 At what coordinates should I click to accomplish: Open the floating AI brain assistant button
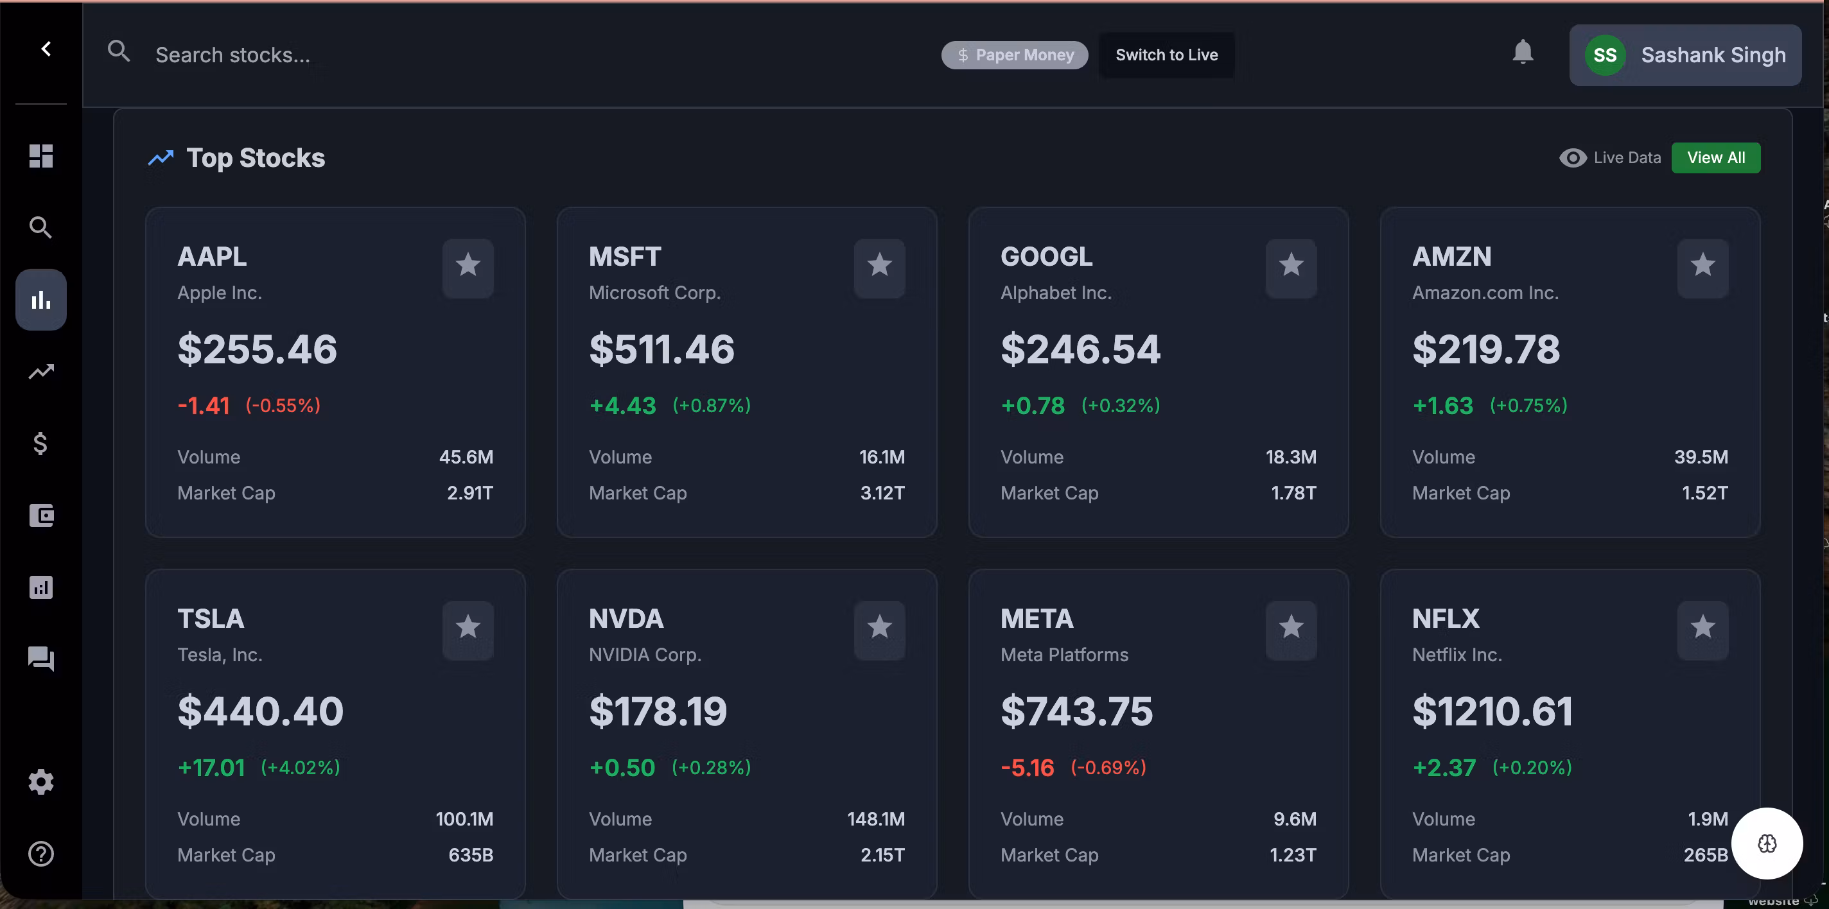[1767, 844]
